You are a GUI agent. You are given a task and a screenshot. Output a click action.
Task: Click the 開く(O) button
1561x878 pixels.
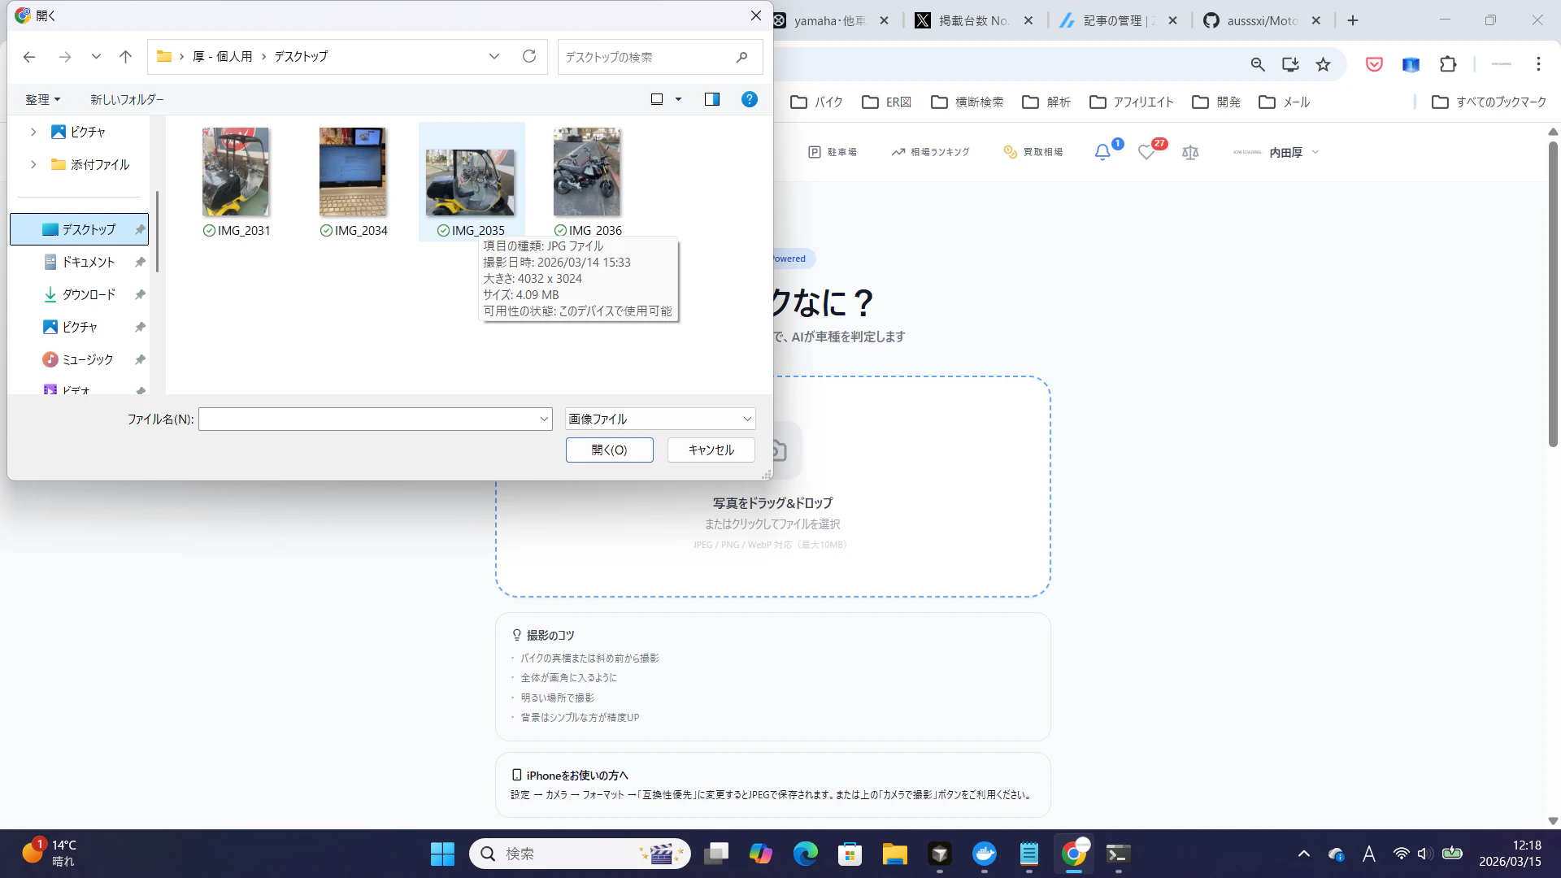pyautogui.click(x=610, y=450)
